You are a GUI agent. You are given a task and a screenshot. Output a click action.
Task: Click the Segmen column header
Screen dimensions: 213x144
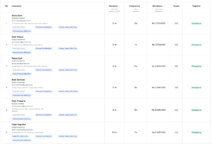196,6
